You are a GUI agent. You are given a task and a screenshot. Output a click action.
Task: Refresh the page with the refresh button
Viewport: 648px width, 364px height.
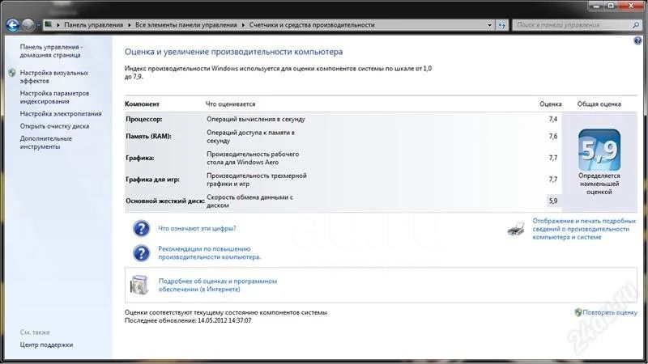tap(501, 25)
